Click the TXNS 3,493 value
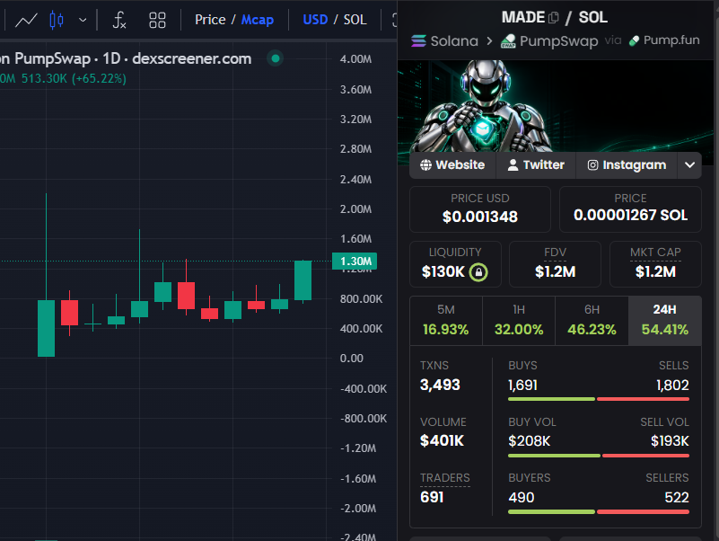Image resolution: width=719 pixels, height=541 pixels. click(x=440, y=385)
